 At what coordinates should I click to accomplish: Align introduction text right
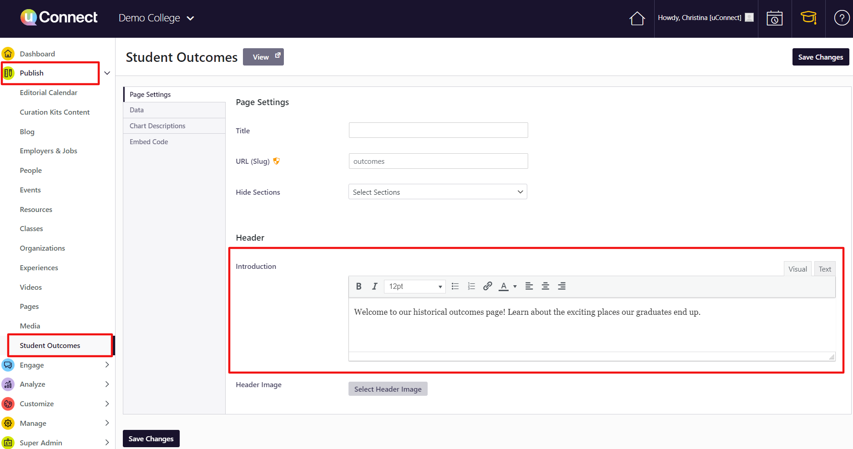561,286
